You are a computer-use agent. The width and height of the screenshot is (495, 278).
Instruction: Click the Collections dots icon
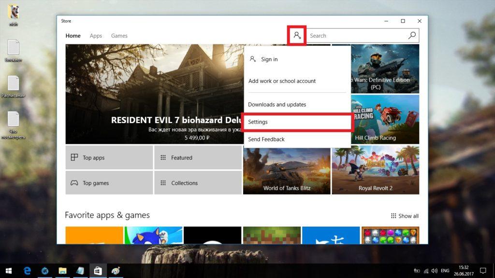click(163, 183)
